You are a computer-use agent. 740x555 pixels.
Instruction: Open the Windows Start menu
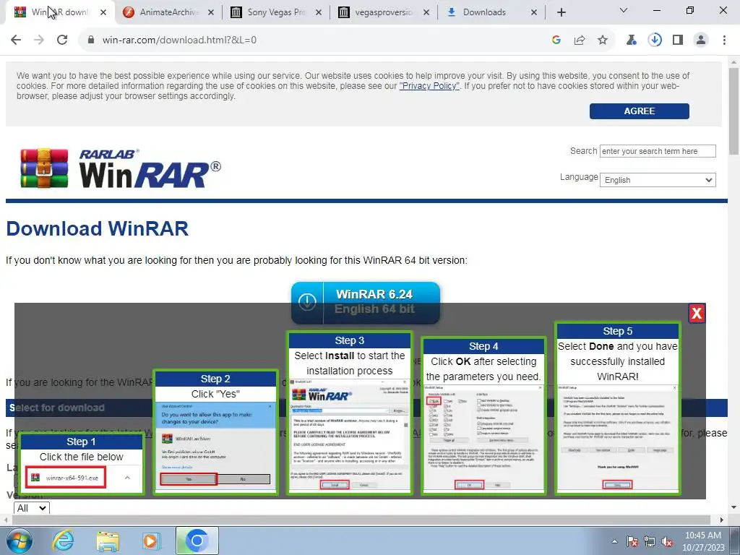point(20,541)
